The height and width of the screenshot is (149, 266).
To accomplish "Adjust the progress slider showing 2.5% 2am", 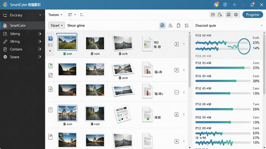I will tap(223, 68).
